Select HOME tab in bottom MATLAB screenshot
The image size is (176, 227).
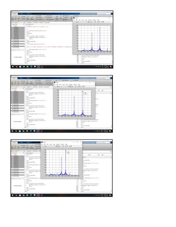pos(14,143)
